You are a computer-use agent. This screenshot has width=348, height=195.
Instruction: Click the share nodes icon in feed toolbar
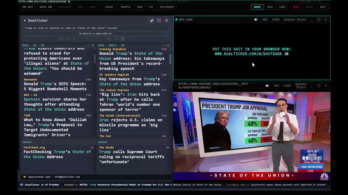tap(123, 39)
